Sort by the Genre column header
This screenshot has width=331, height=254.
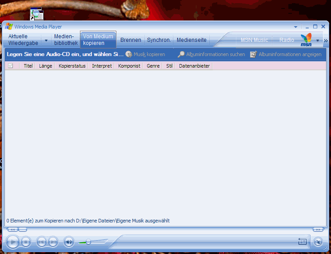click(153, 66)
